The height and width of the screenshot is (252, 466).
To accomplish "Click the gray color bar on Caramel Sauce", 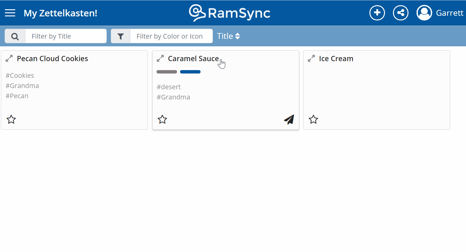I will (167, 72).
